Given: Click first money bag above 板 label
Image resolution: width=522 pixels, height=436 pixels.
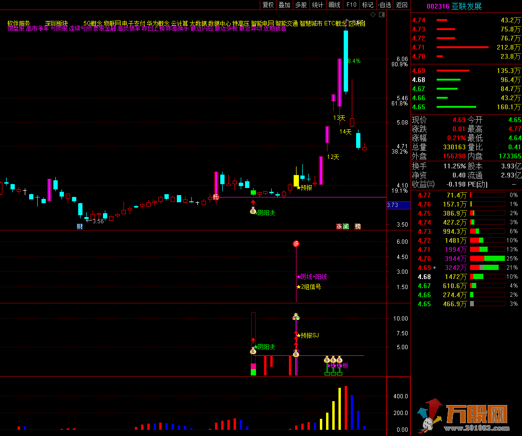Looking at the screenshot, I should pos(327,359).
